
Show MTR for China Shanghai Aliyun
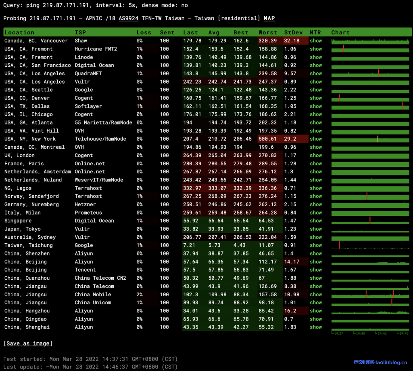tap(316, 327)
